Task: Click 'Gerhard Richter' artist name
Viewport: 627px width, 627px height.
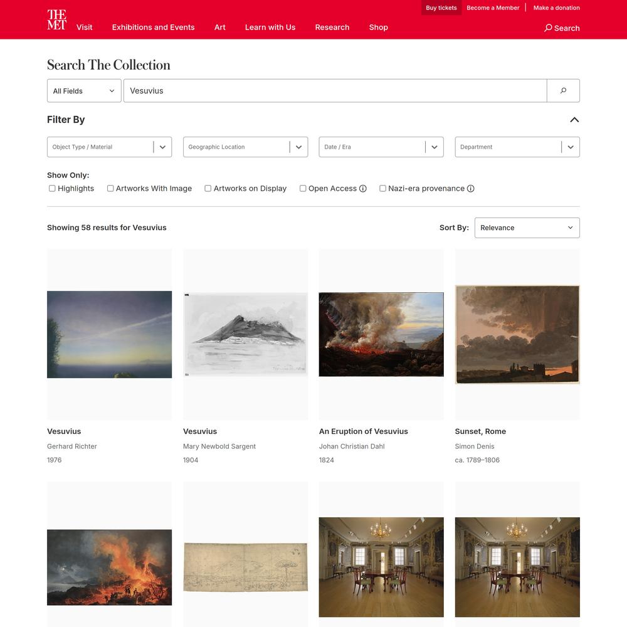Action: pos(72,446)
